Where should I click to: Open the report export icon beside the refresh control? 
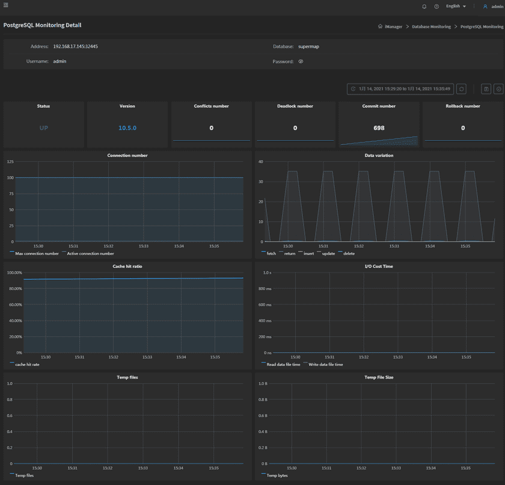(x=486, y=88)
